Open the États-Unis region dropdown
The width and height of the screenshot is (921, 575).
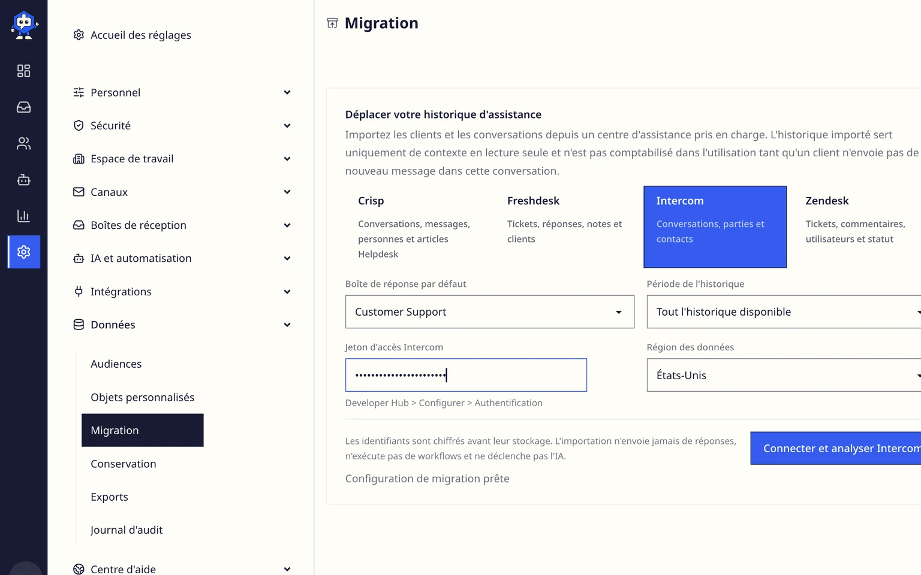(784, 375)
